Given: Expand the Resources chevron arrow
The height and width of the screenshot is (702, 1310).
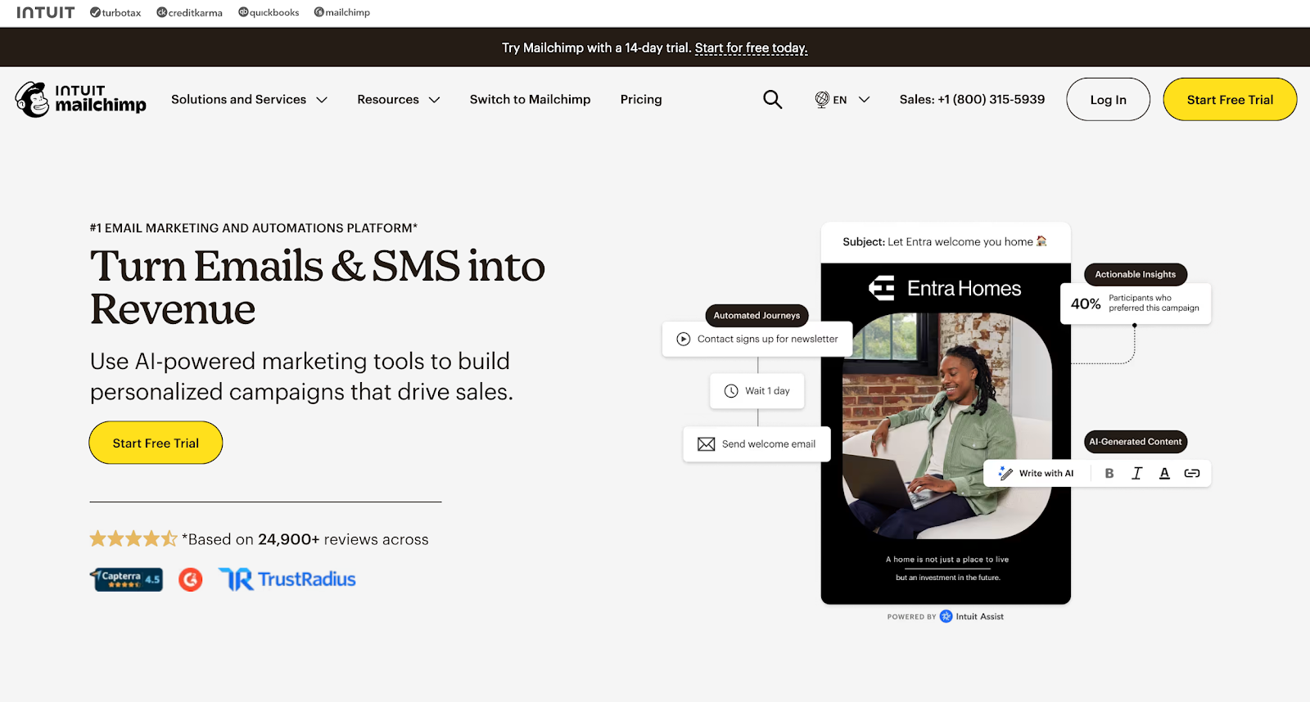Looking at the screenshot, I should pos(435,100).
